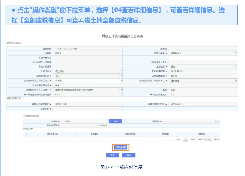Click 占用土地面积 field showing 10000
Image resolution: width=245 pixels, height=176 pixels.
[x=203, y=76]
